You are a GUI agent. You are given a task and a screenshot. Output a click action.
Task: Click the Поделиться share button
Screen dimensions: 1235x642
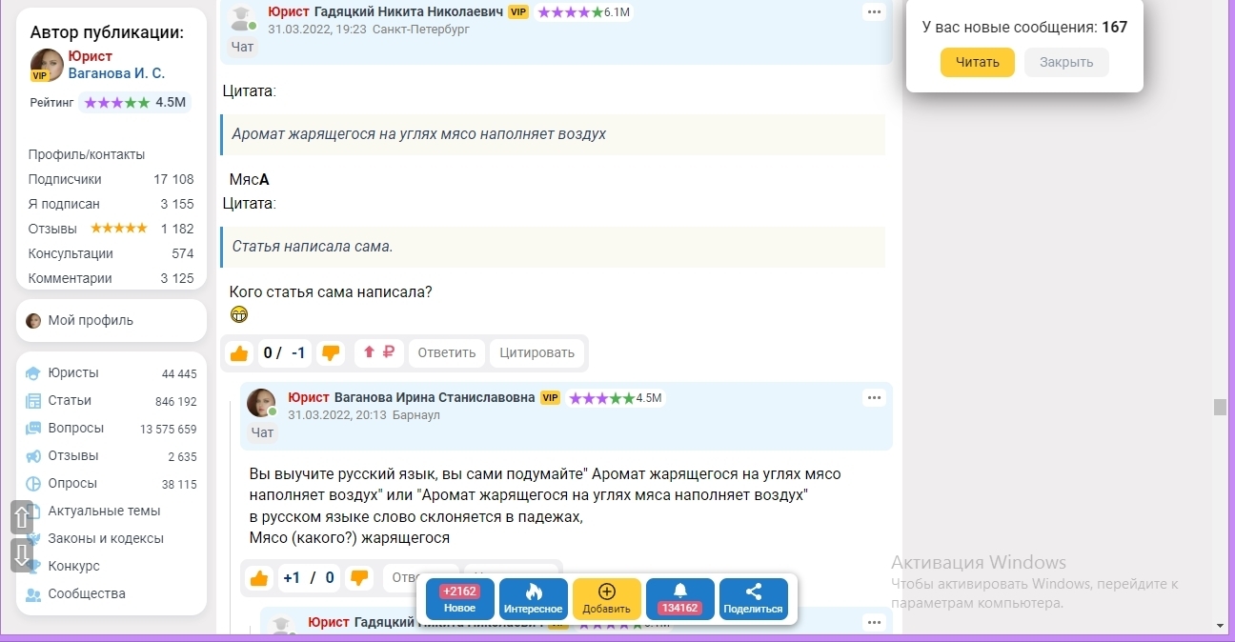pyautogui.click(x=753, y=598)
